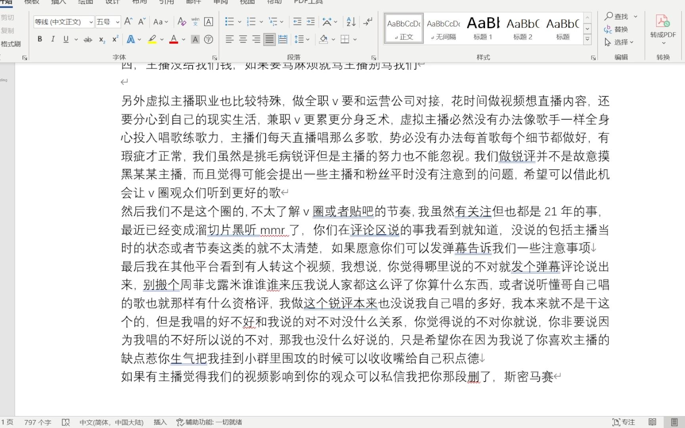Image resolution: width=685 pixels, height=428 pixels.
Task: Open line spacing options
Action: [302, 39]
